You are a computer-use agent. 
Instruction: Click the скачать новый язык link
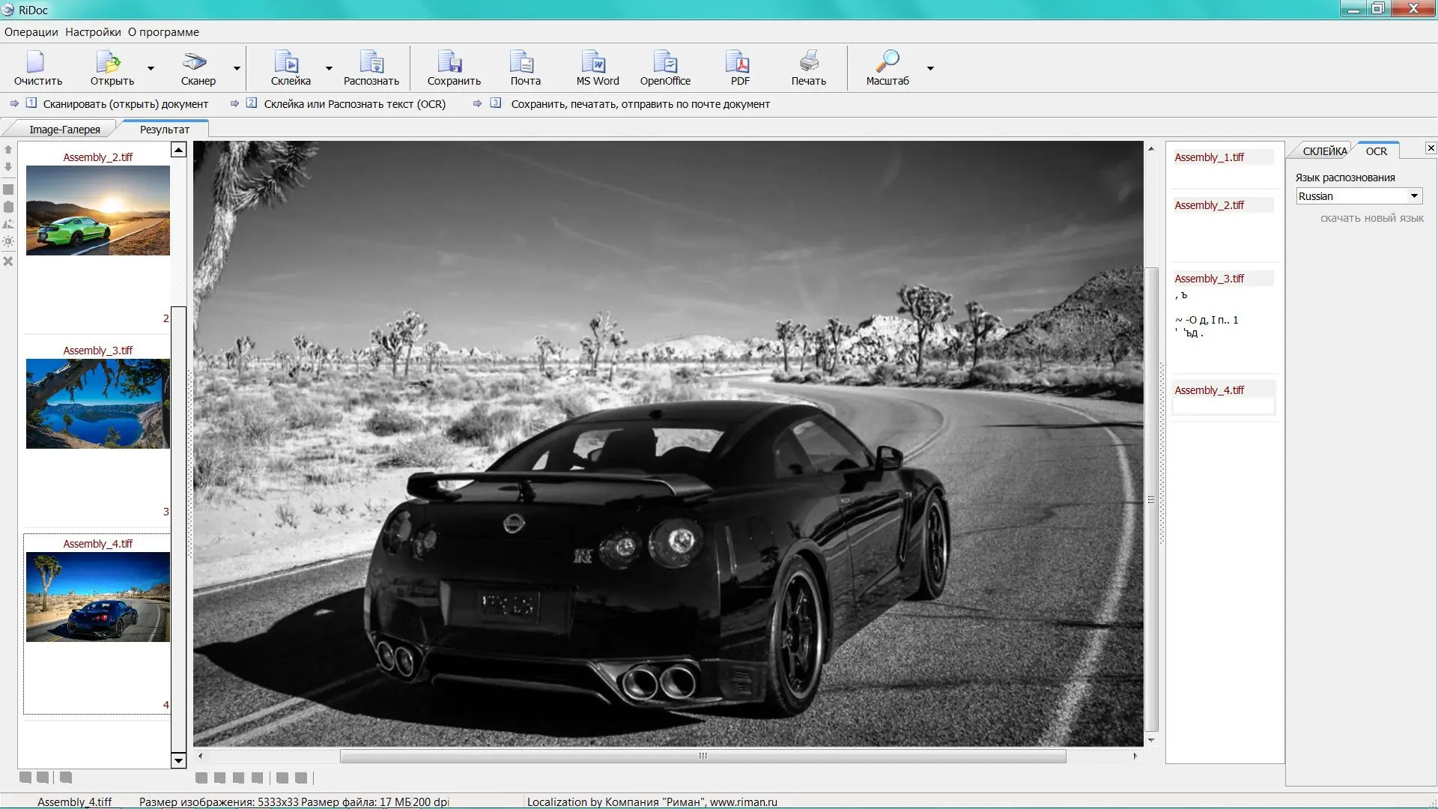(1371, 218)
